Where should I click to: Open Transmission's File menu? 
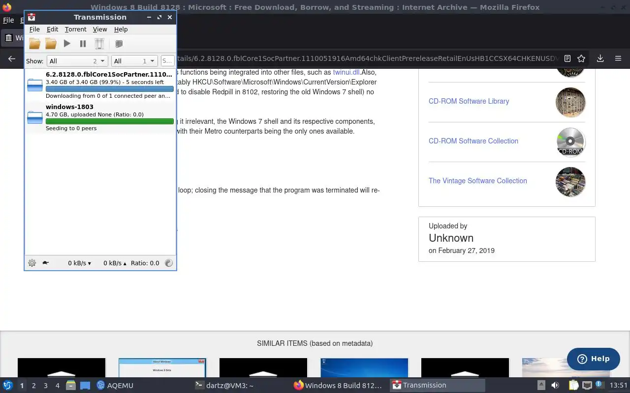pyautogui.click(x=34, y=29)
